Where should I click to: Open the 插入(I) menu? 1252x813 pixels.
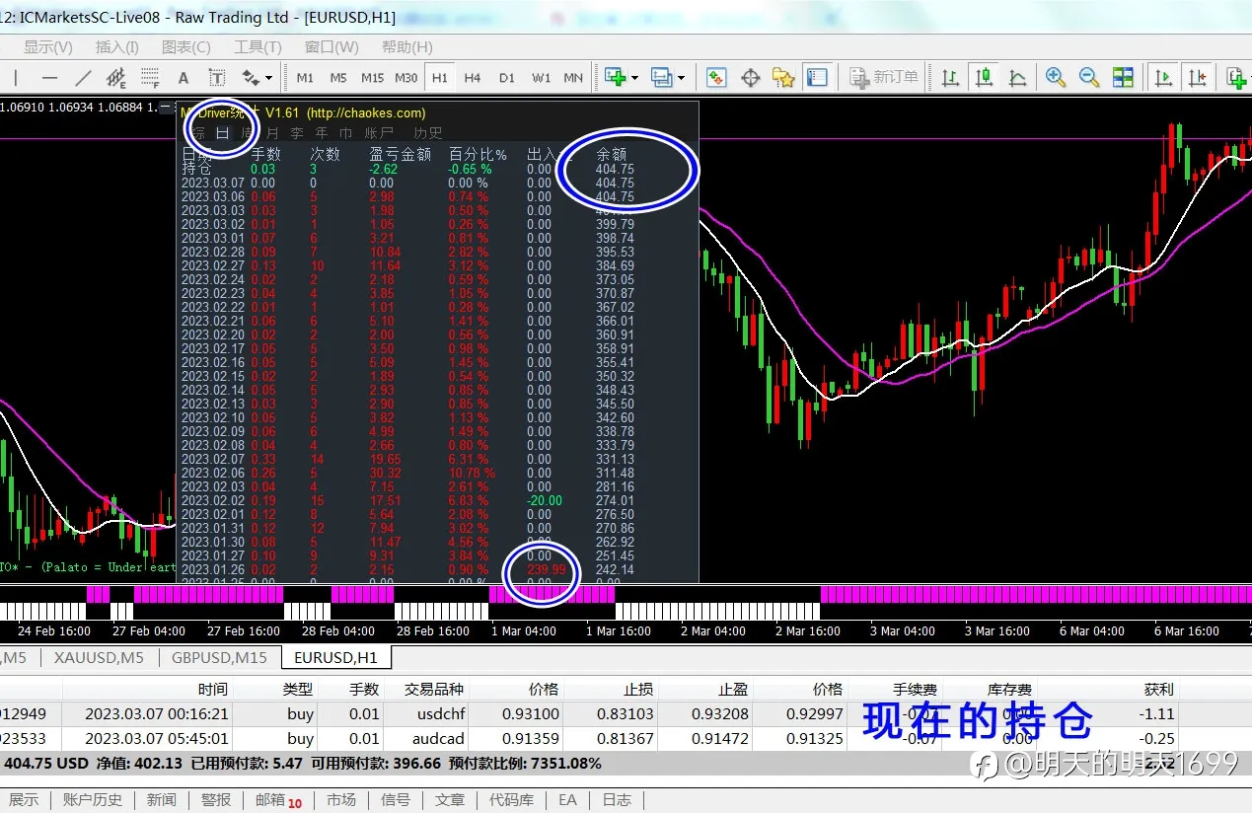(116, 46)
